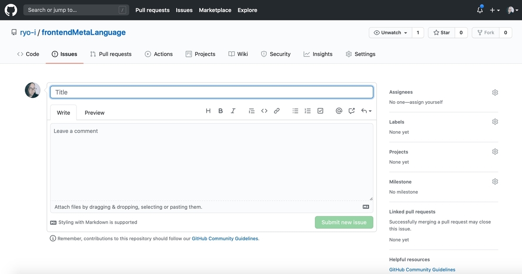Insert code formatting
This screenshot has height=274, width=522.
(x=264, y=111)
